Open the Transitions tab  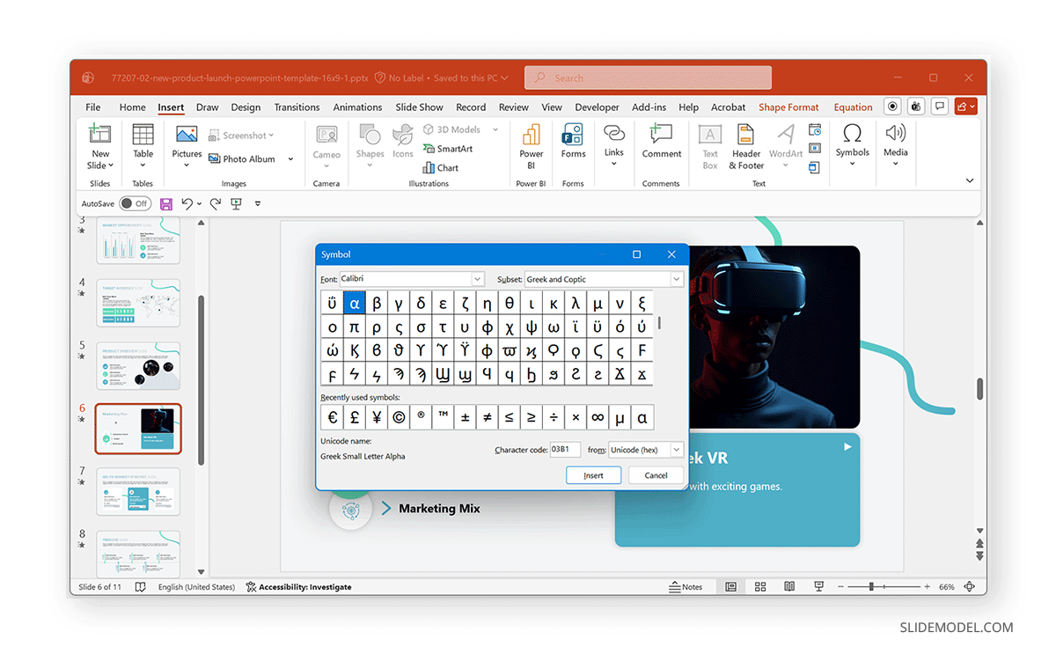pyautogui.click(x=297, y=107)
